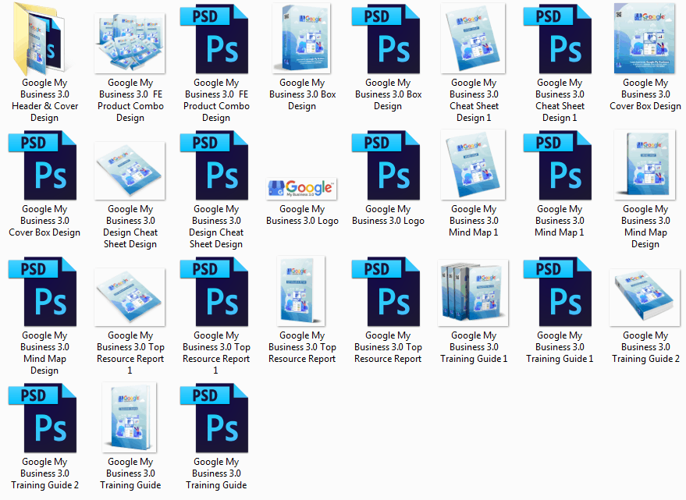
Task: Choose the Mind Map 1 image thumbnail
Action: click(474, 165)
